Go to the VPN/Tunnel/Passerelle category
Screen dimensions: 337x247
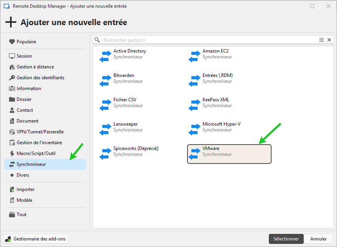coord(40,132)
